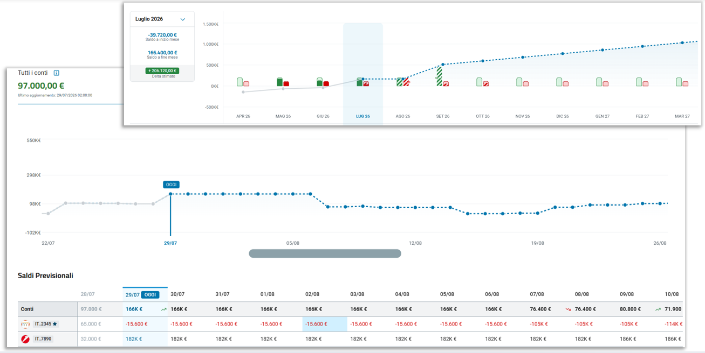Click the +206.120,00 € Delta stimato badge

162,70
